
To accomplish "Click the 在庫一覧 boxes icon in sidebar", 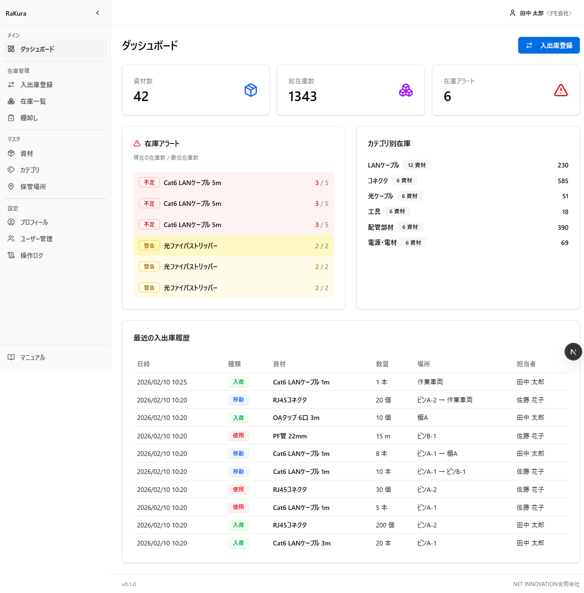I will [11, 101].
